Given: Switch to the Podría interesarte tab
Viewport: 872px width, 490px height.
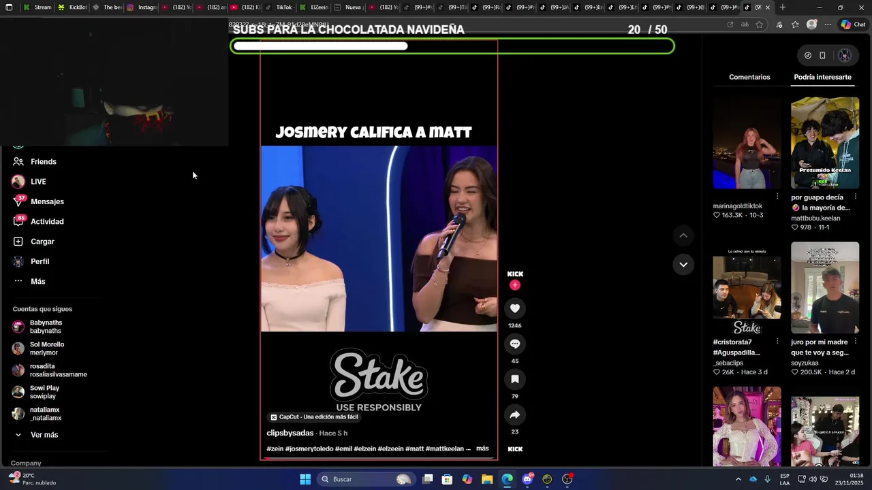Looking at the screenshot, I should [x=822, y=77].
